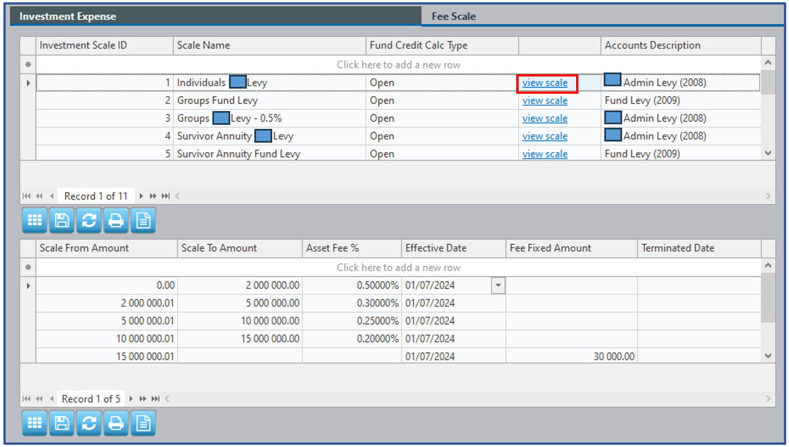Select the 2 000 000.01 from amount cell

107,303
